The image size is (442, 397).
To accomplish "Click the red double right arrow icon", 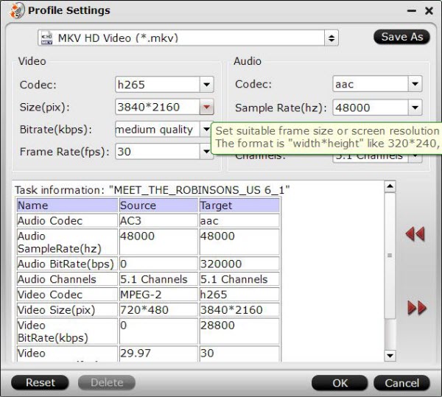I will tap(417, 308).
